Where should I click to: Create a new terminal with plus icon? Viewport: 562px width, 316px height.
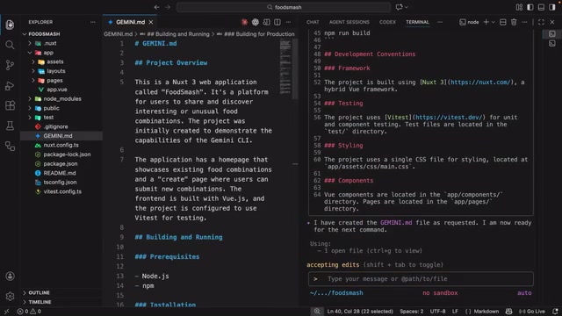coord(486,22)
